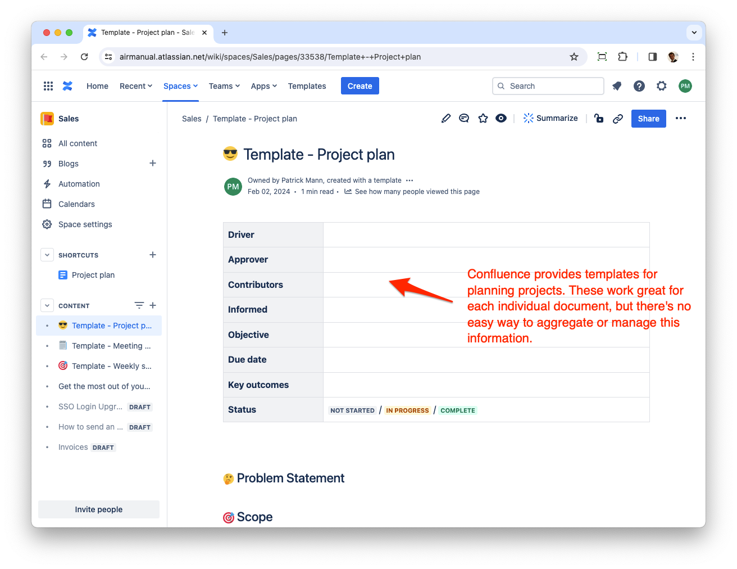Viewport: 737px width, 569px height.
Task: Open Template - Weekly page in tree
Action: pos(99,366)
